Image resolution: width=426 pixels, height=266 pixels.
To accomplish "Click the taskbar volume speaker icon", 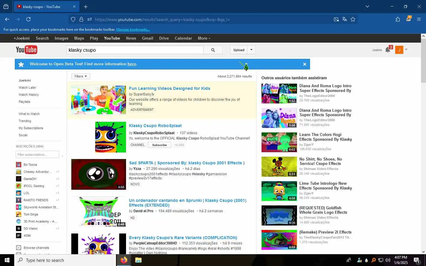I will click(388, 260).
